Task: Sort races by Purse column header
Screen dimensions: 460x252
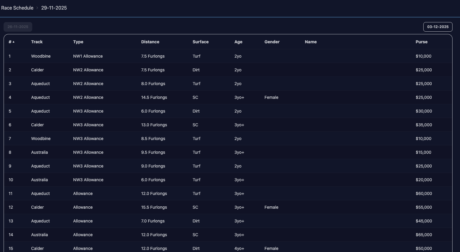Action: (421, 42)
